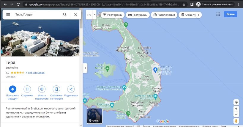Click the Проложить маршрут directions icon
This screenshot has height=127, width=243.
point(12,89)
